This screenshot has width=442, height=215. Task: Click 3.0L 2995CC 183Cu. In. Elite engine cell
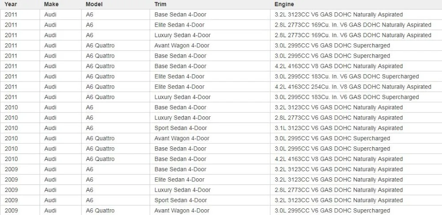[356, 76]
